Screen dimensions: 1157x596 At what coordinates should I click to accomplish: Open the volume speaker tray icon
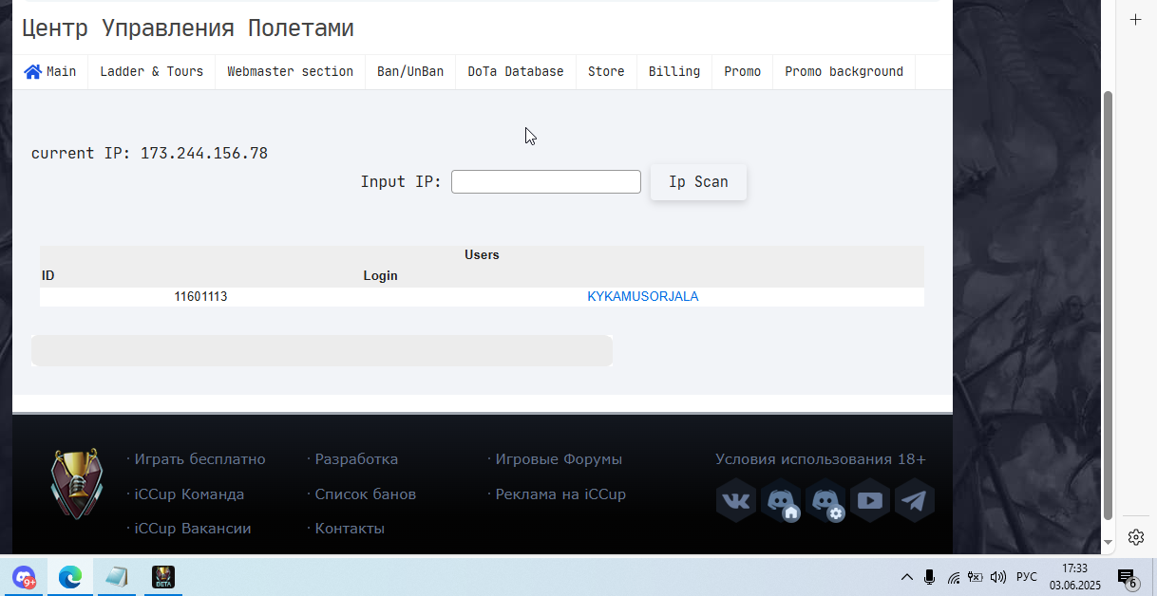(x=997, y=577)
